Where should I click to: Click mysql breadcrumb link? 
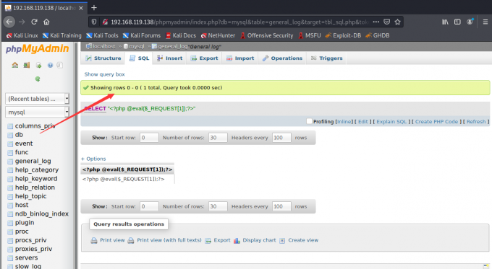[137, 46]
